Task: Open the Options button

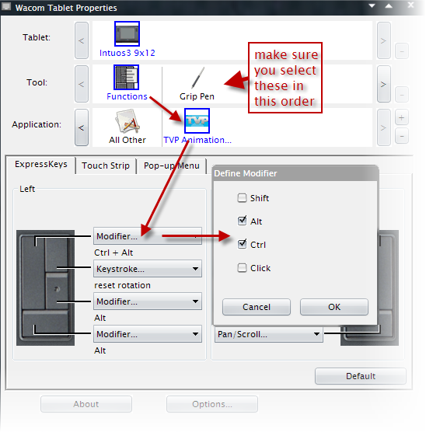Action: 212,404
